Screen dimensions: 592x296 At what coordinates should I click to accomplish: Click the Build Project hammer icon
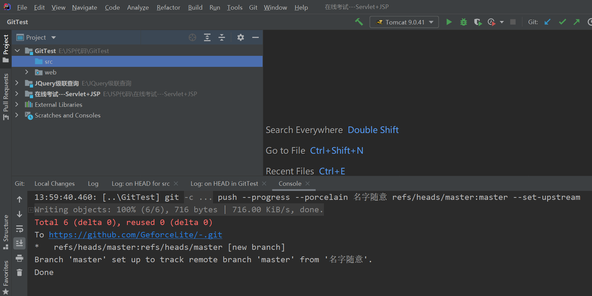pos(359,22)
